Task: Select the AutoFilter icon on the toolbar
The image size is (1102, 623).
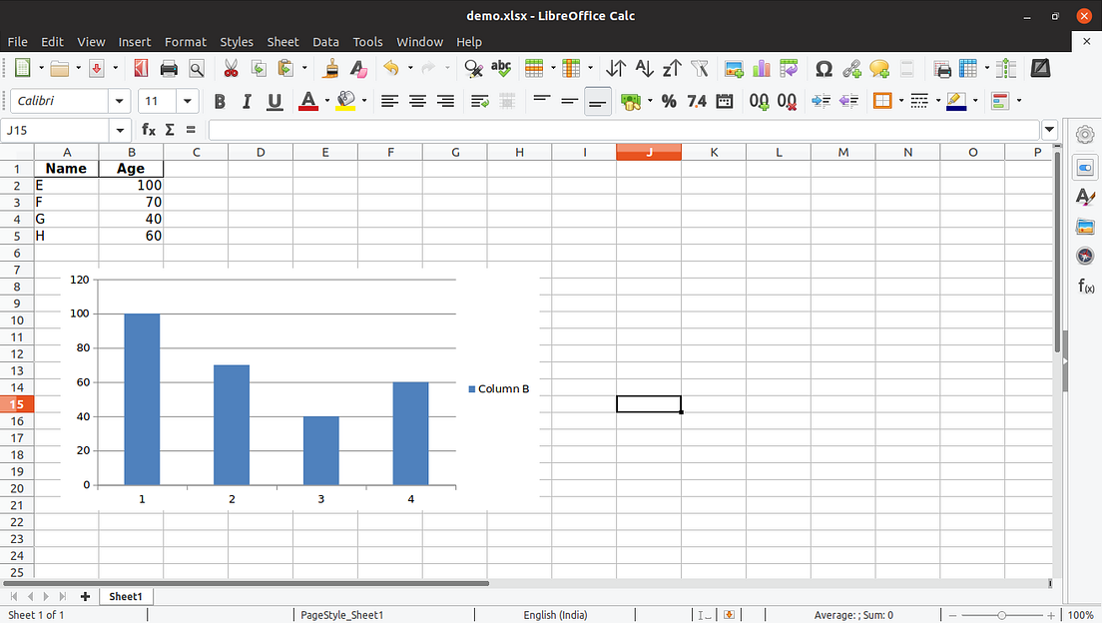Action: (700, 68)
